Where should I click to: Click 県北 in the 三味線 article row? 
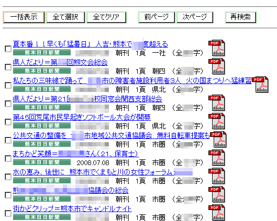(x=159, y=89)
